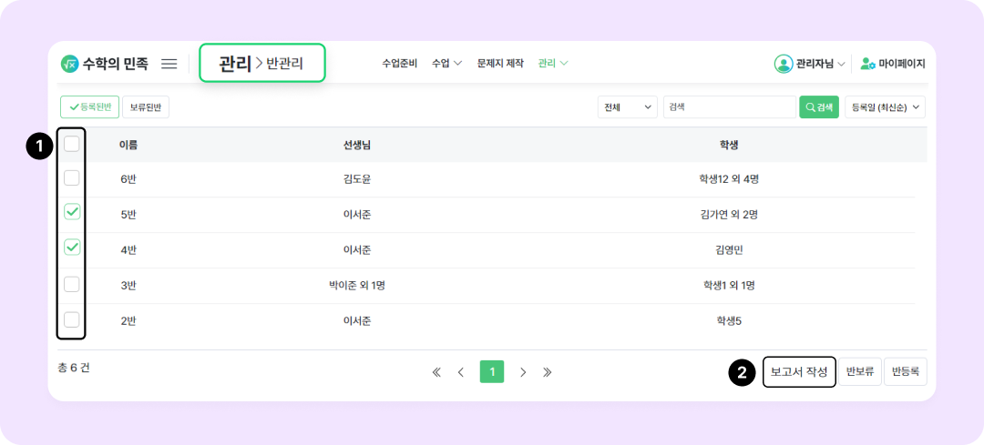Toggle the select-all header checkbox
984x445 pixels.
72,144
